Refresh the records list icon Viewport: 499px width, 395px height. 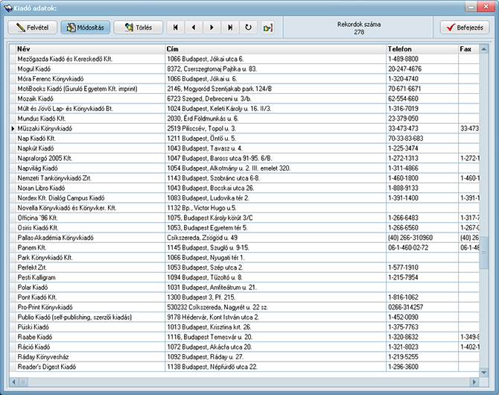pos(248,28)
